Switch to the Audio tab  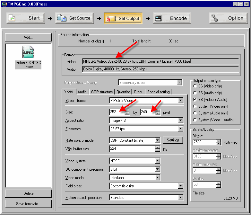82,92
